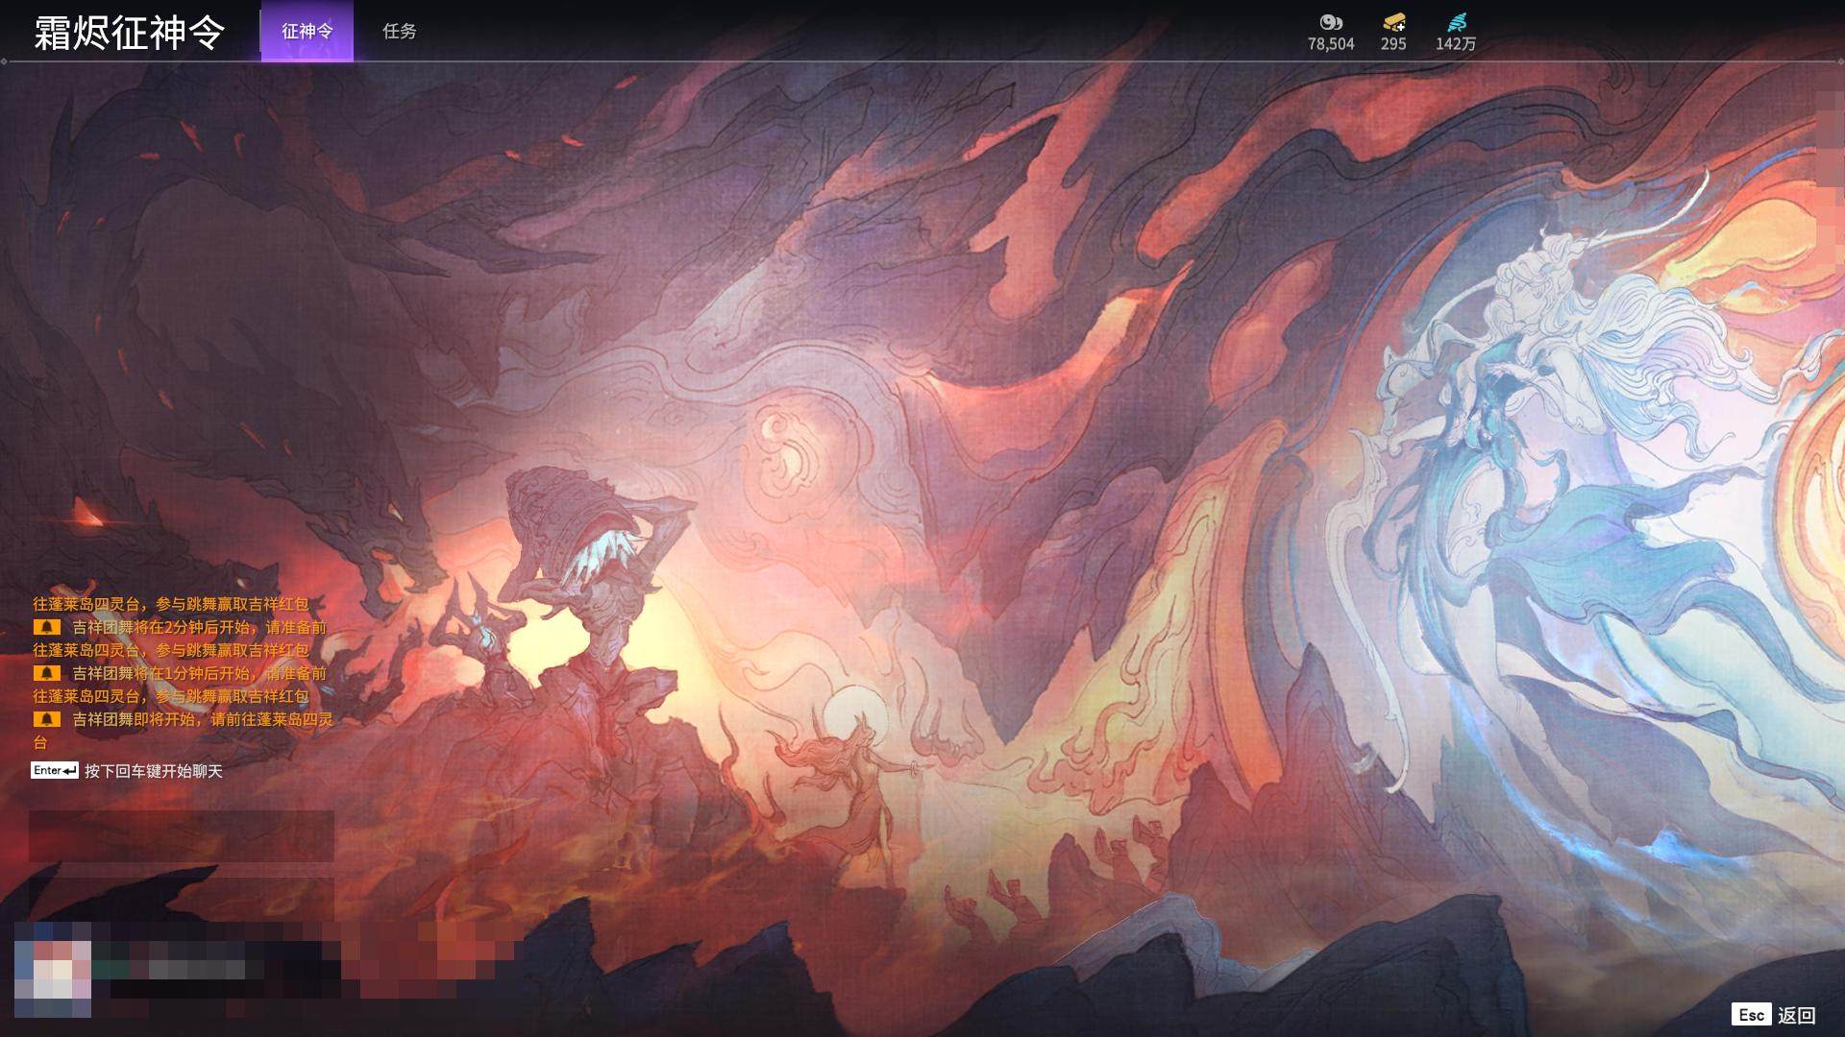Click the teal spiral currency icon

1456,22
